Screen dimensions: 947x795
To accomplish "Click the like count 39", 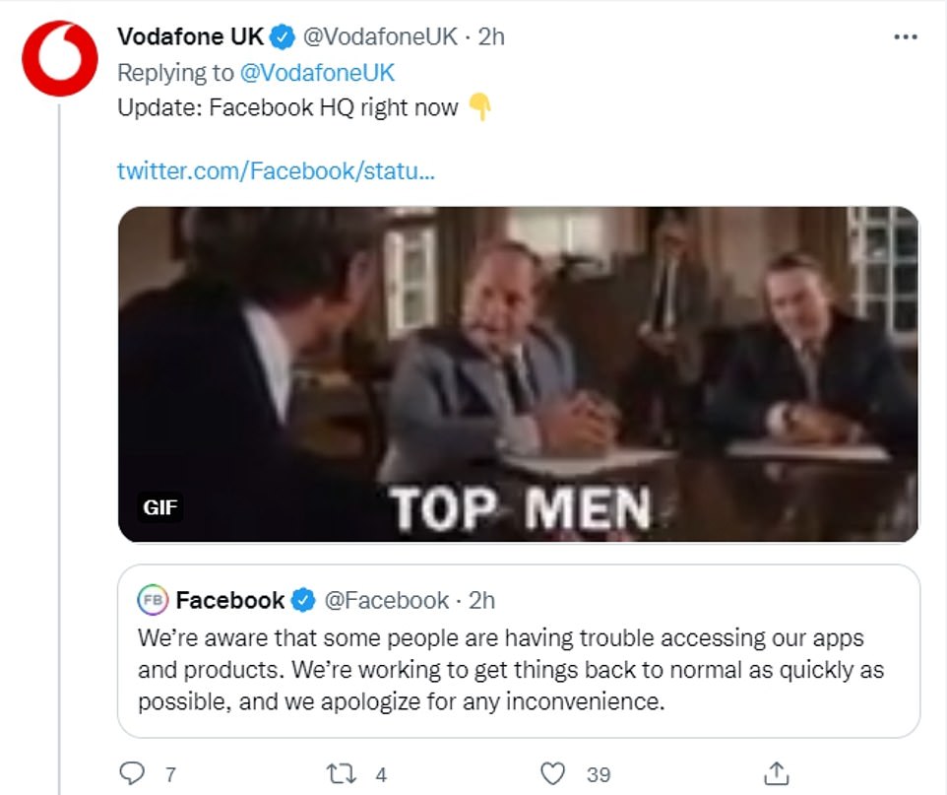I will 599,775.
